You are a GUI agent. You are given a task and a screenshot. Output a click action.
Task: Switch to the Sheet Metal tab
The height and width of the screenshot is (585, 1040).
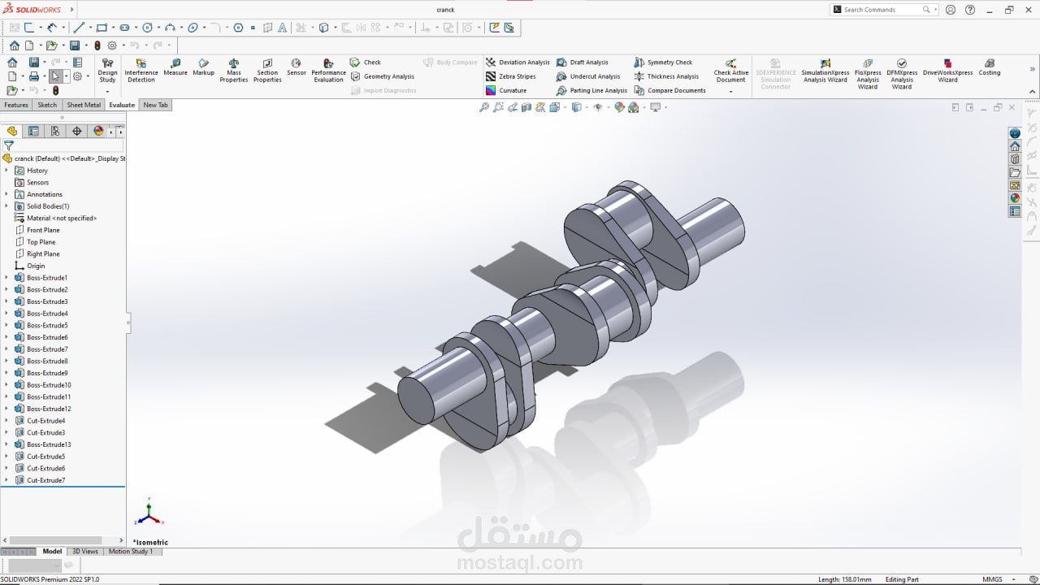coord(84,105)
